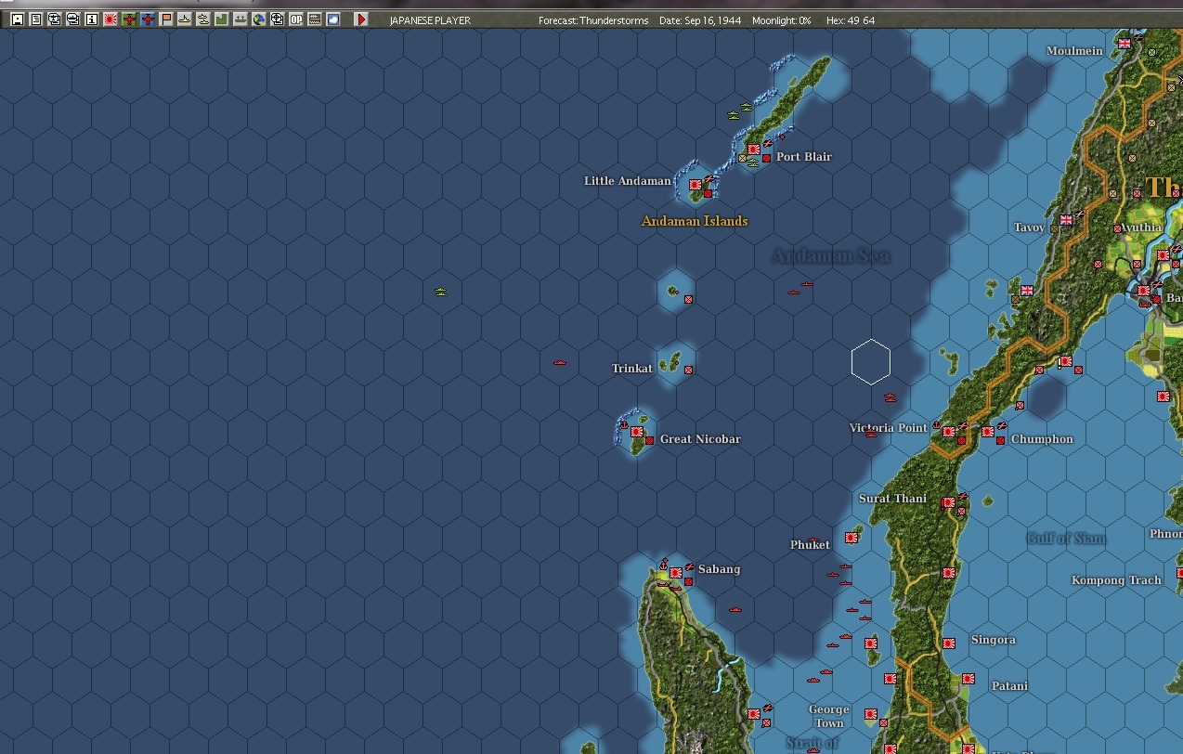This screenshot has height=754, width=1183.
Task: Select the Japanese base flag at Surat Thani
Action: tap(948, 502)
